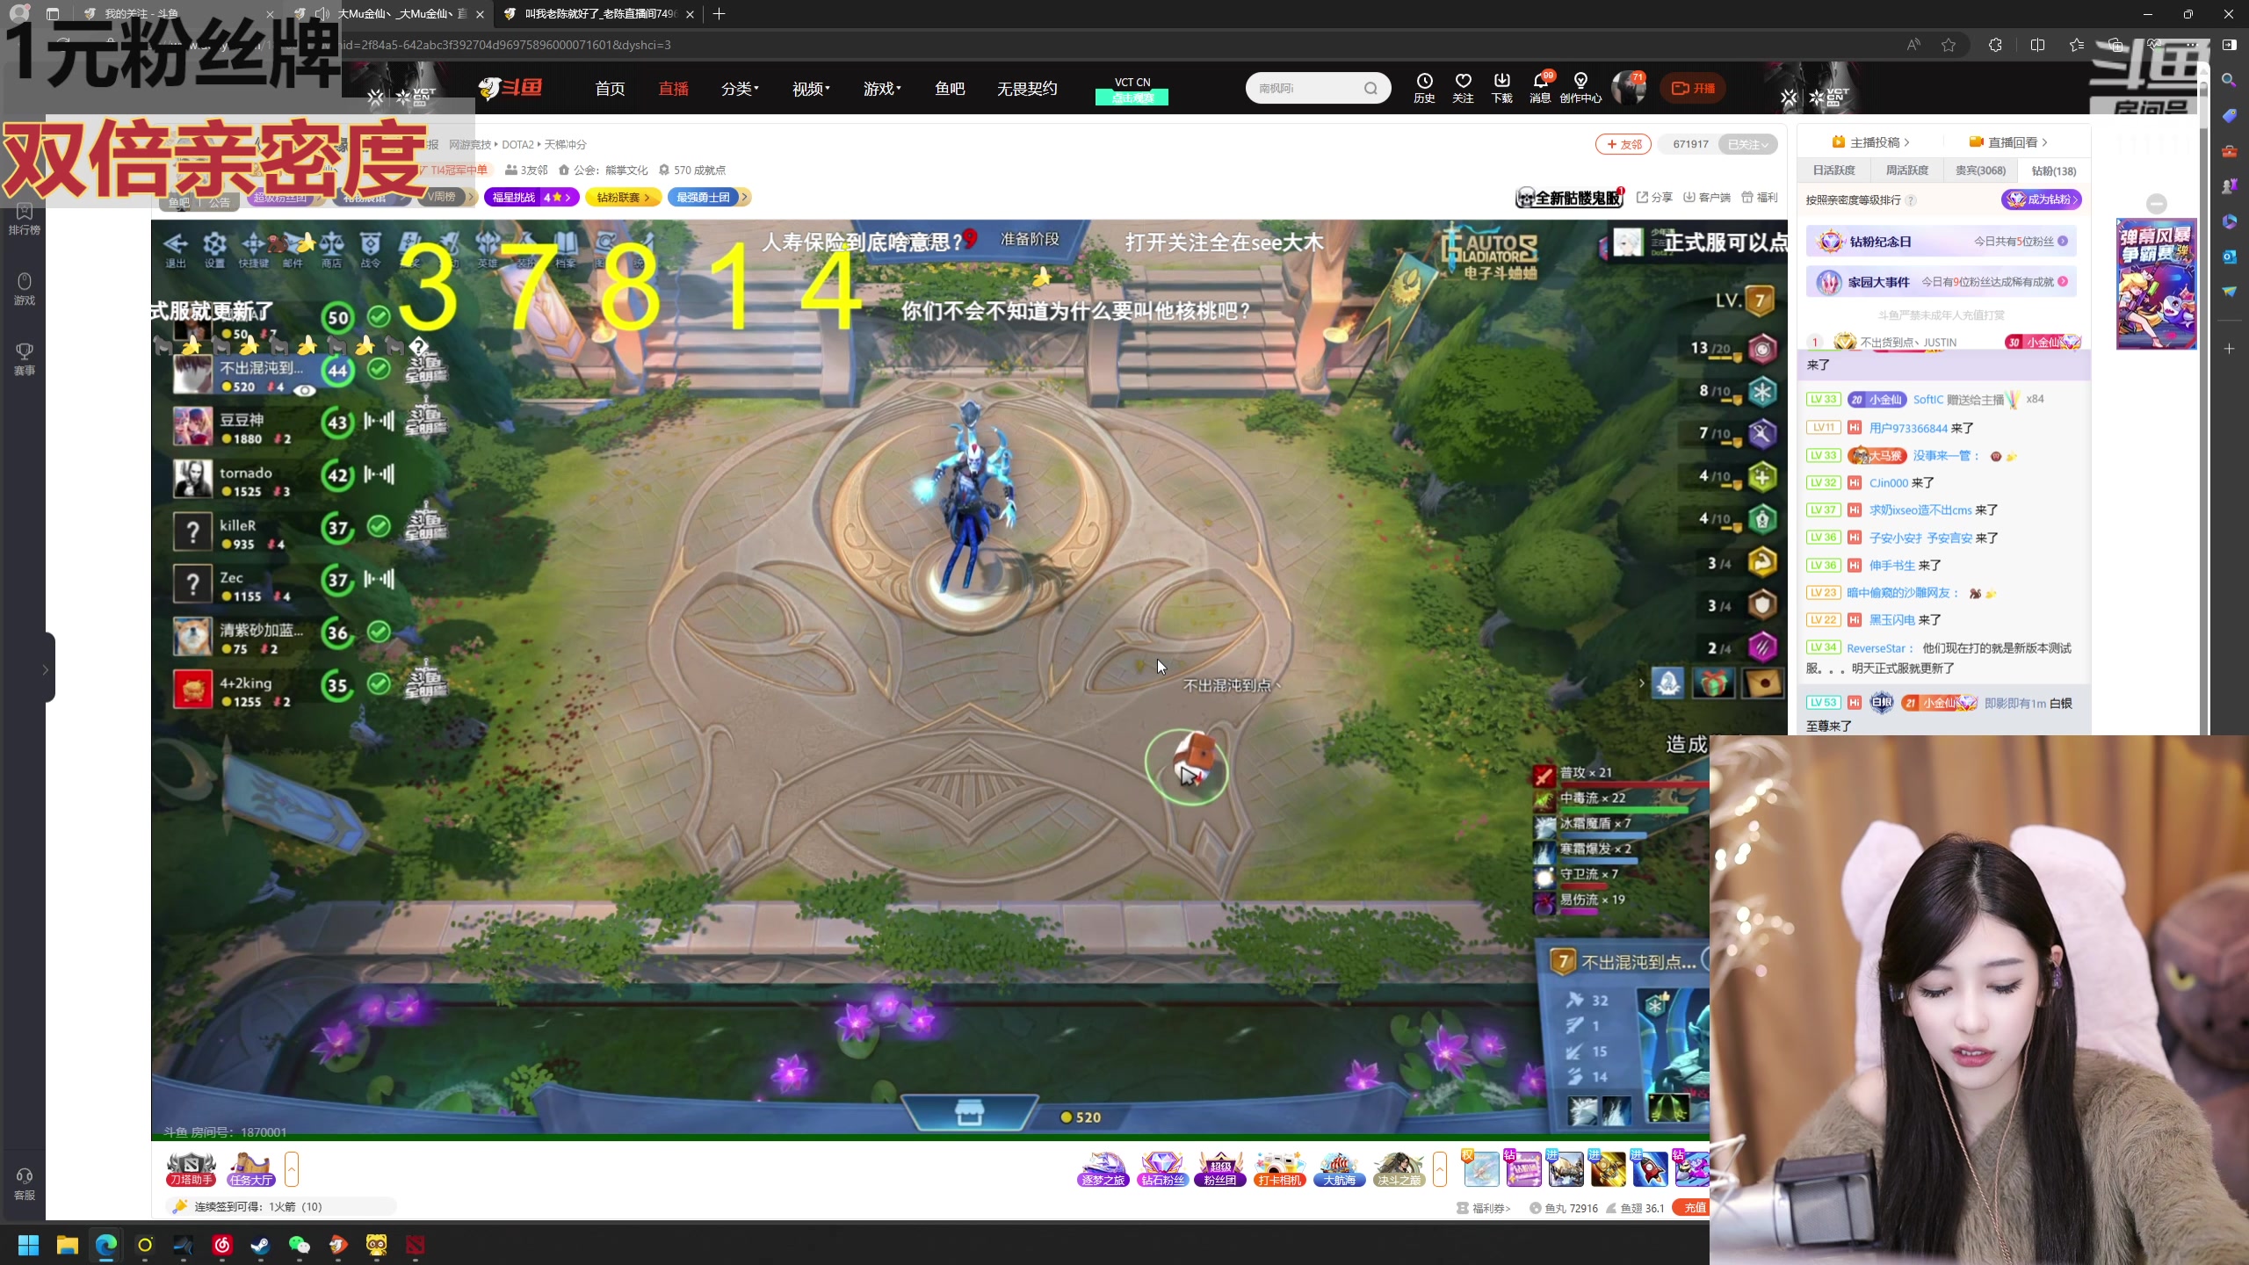Switch to the 贵宾(3068) tab
This screenshot has height=1265, width=2249.
click(1979, 170)
